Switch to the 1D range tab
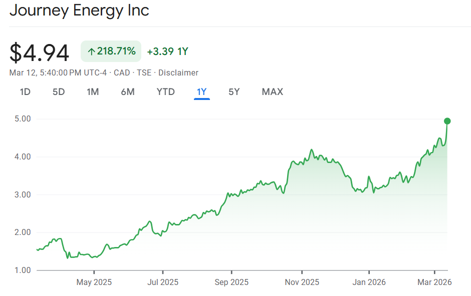 (25, 92)
